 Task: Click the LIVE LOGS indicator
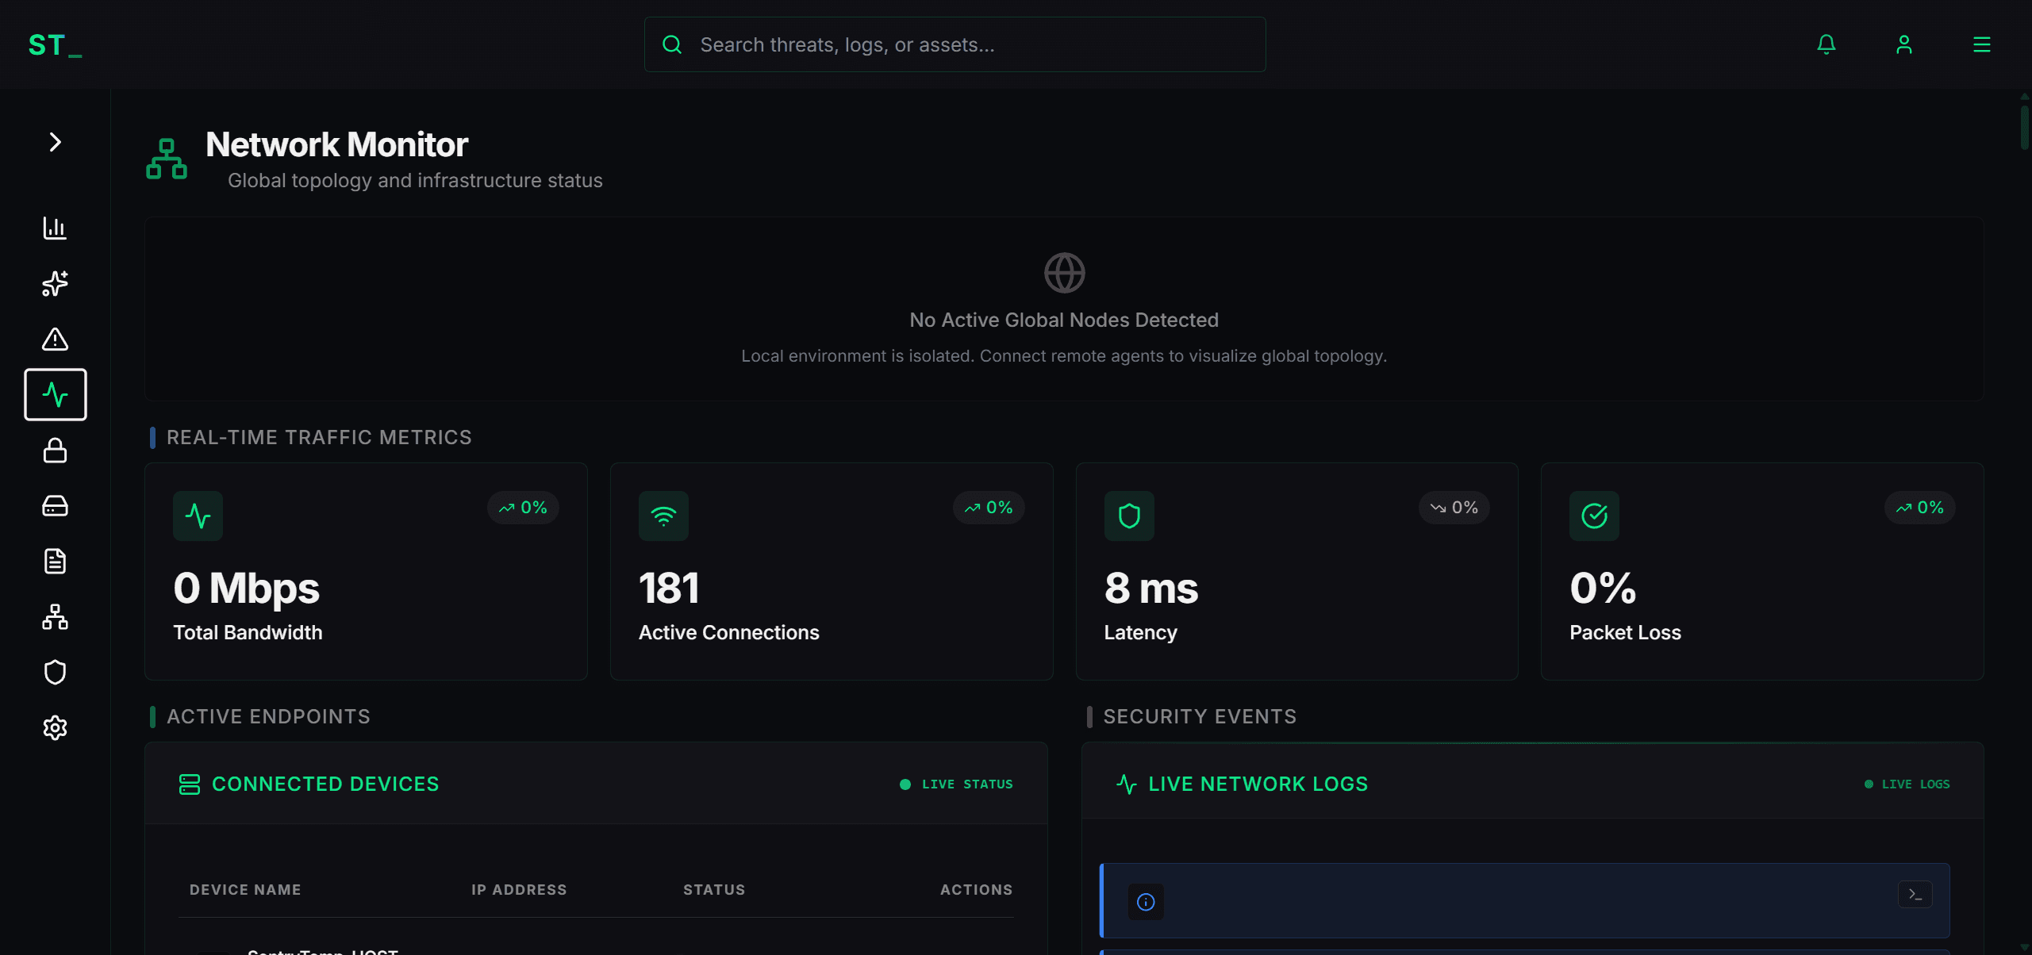1907,784
